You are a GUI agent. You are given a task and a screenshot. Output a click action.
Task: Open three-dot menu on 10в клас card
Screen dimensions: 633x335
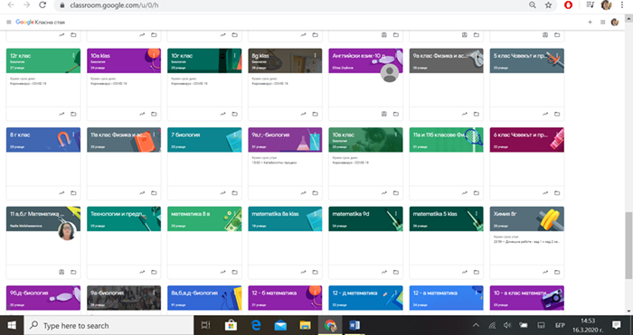tap(396, 135)
